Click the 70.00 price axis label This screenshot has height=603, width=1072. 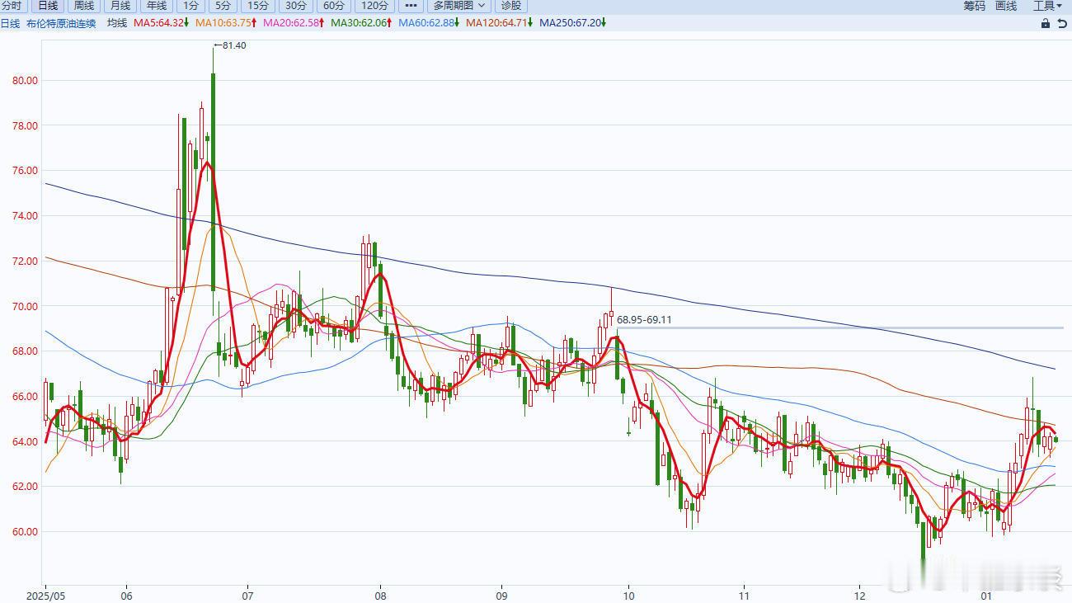click(x=26, y=306)
